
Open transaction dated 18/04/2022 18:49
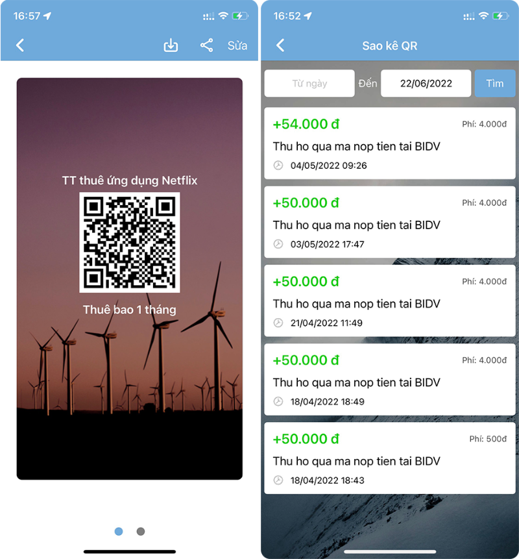click(x=390, y=380)
